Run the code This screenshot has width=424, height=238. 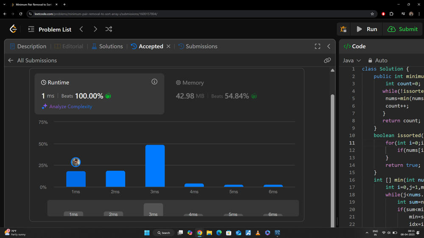pos(367,29)
